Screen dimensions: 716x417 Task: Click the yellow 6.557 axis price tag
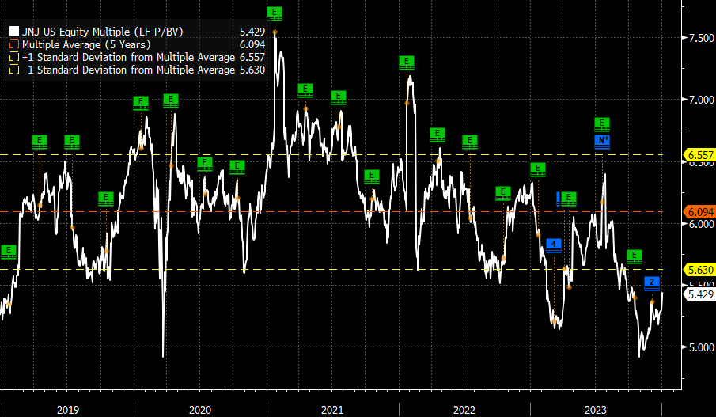click(x=699, y=155)
